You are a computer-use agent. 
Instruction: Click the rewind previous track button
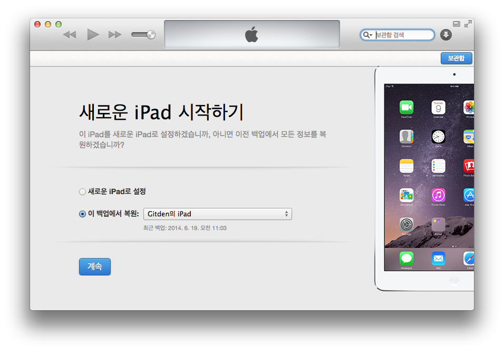coord(70,34)
